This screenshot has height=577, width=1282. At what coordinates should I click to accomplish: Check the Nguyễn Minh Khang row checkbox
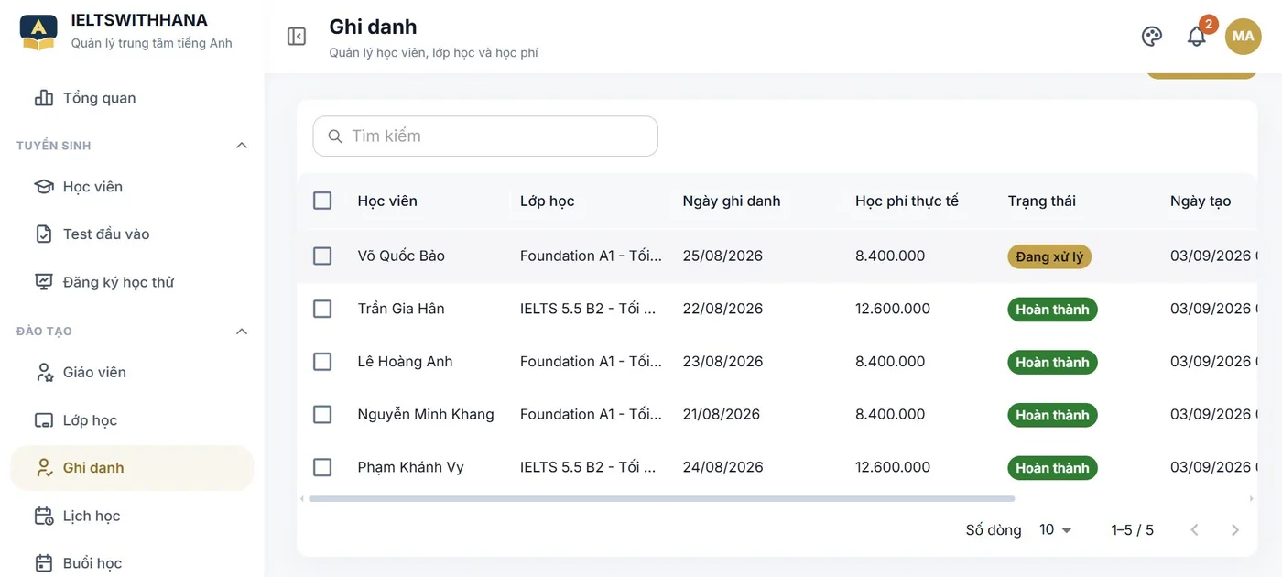322,414
